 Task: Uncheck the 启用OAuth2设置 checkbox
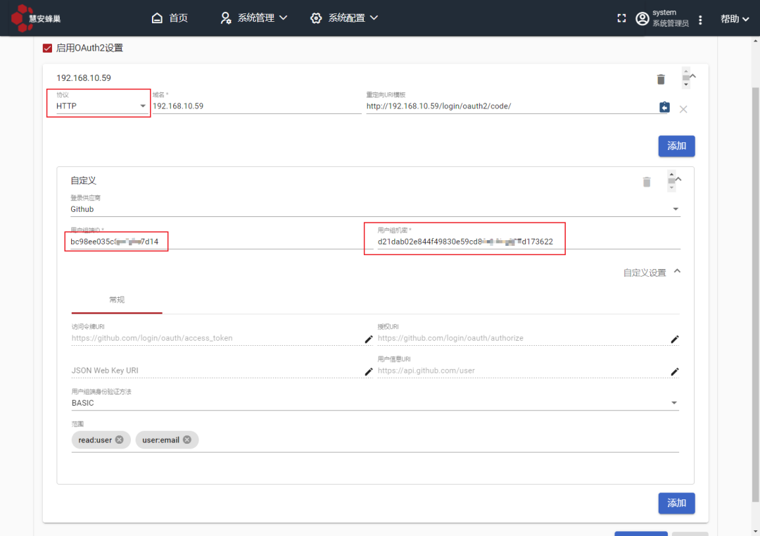pyautogui.click(x=47, y=48)
